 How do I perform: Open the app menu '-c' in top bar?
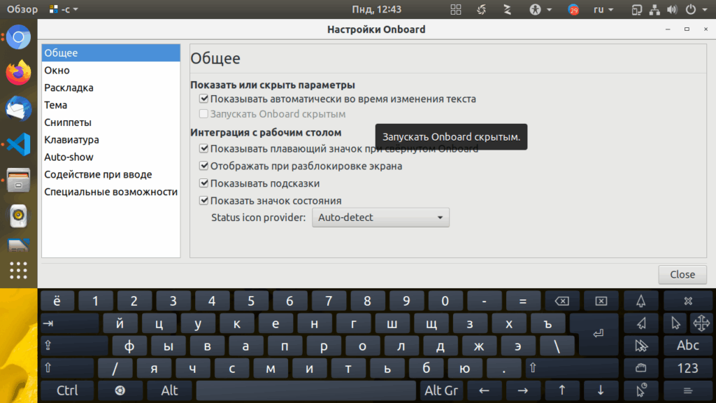pyautogui.click(x=64, y=9)
